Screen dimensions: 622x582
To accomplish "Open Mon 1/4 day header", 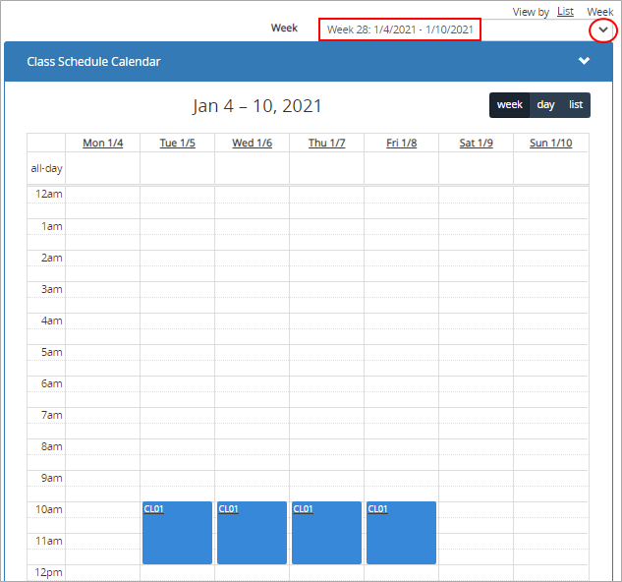I will coord(103,144).
